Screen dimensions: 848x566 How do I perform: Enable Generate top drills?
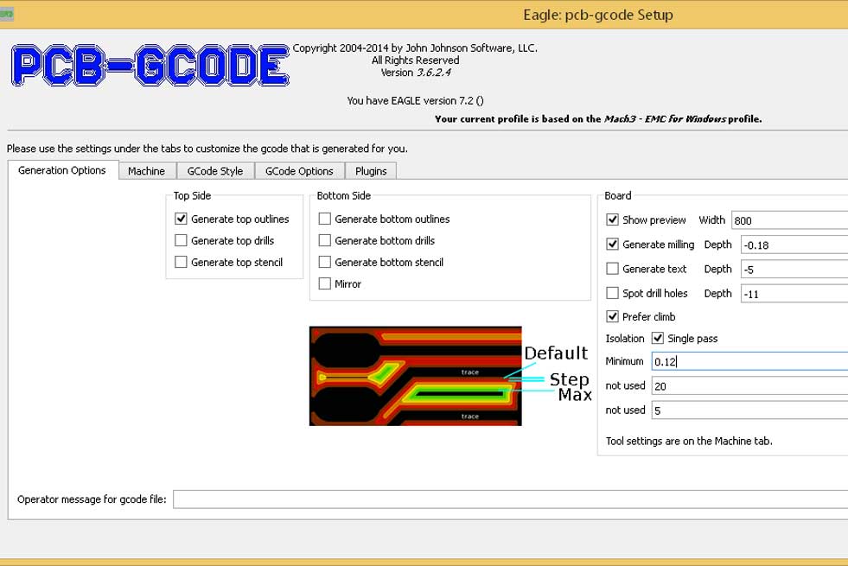tap(182, 240)
